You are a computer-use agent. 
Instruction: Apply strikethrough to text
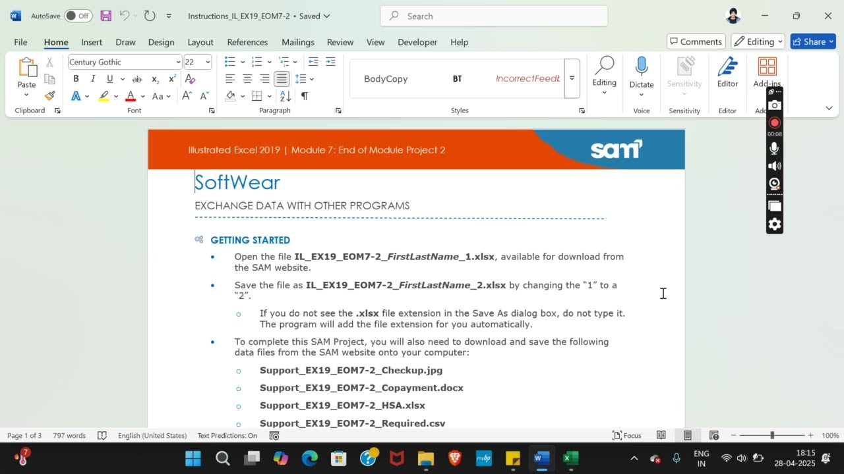click(137, 79)
